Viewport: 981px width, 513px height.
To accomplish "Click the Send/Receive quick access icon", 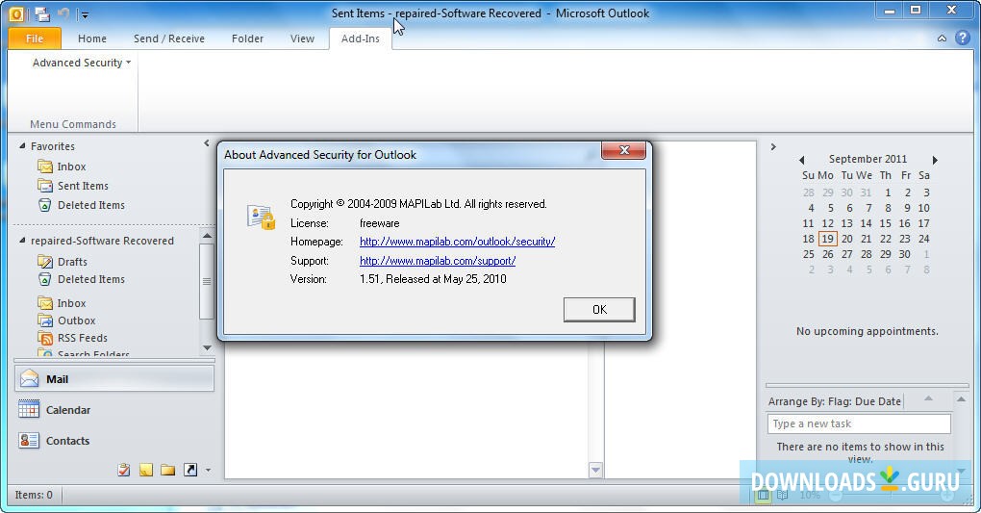I will click(42, 13).
